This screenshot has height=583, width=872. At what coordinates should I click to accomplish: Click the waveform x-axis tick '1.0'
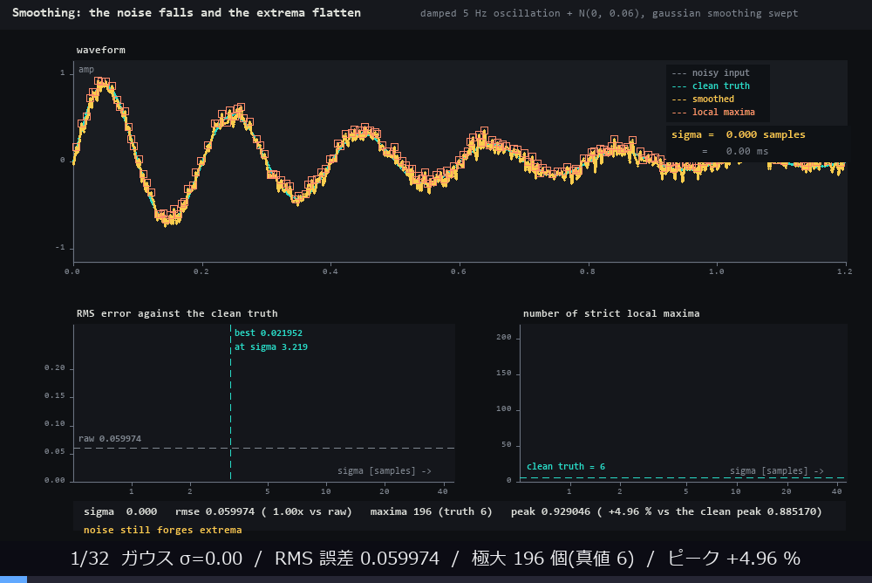716,271
